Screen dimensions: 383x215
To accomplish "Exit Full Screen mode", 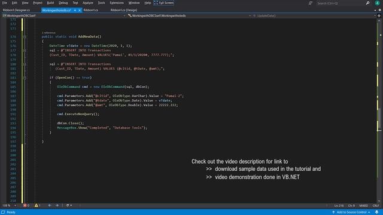I will 163,3.
